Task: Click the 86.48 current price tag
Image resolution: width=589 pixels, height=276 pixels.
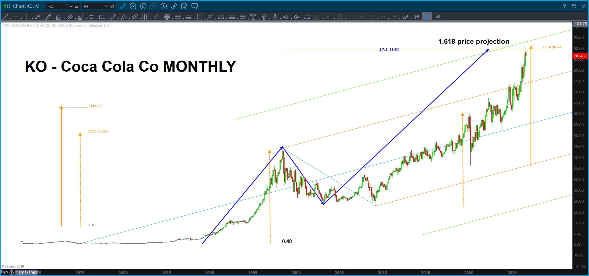Action: click(x=580, y=56)
